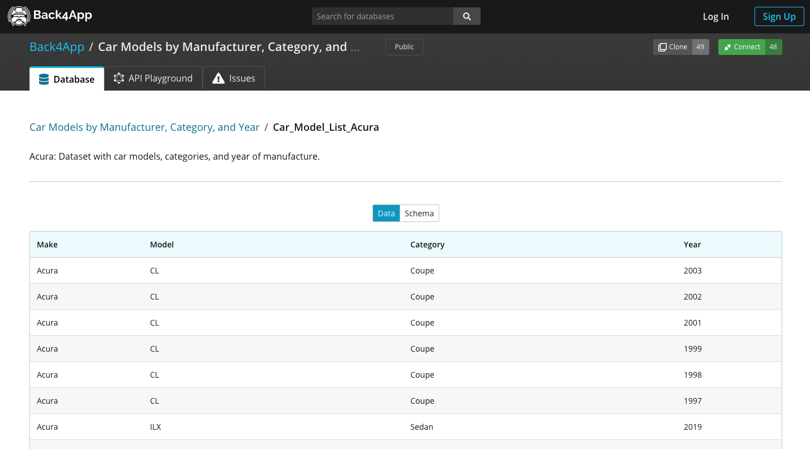Click the year 1998 cell

(693, 375)
